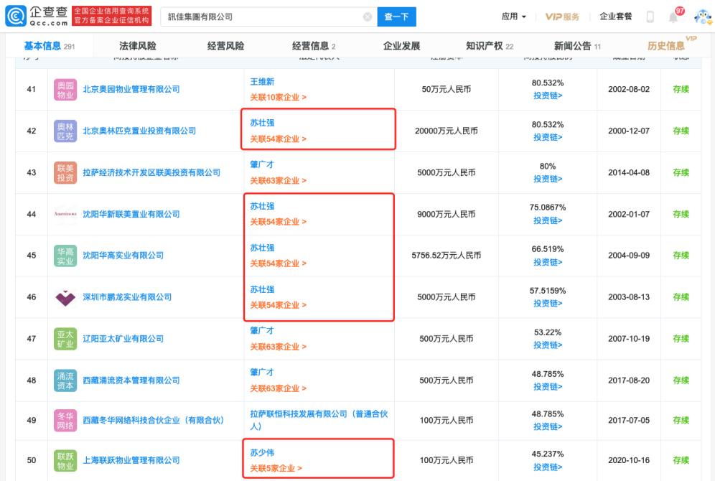Switch to the 基本信息 tab

[50, 46]
